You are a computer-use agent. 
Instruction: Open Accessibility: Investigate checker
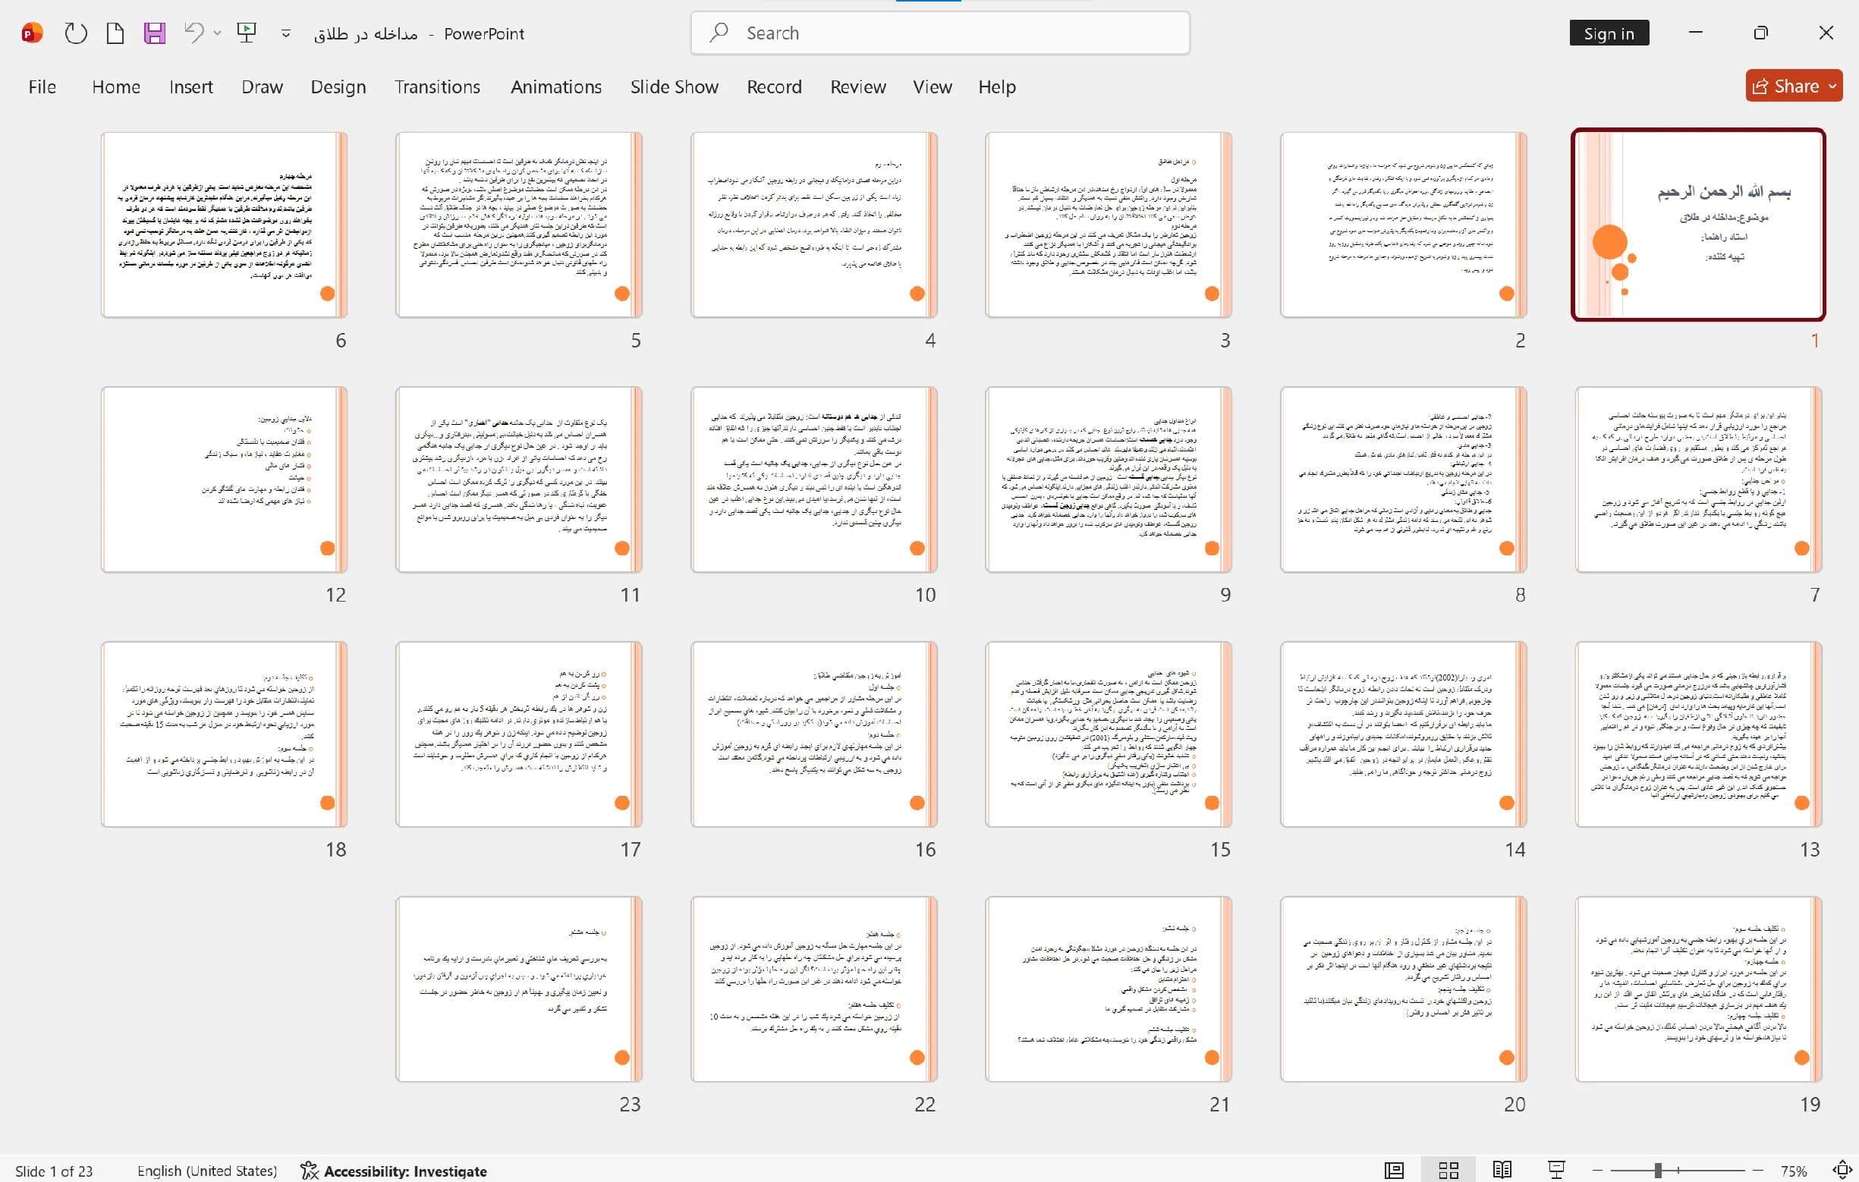point(394,1171)
